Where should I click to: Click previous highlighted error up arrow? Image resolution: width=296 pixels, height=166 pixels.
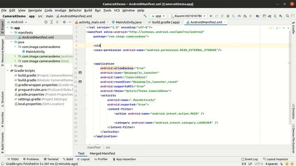tap(284, 28)
